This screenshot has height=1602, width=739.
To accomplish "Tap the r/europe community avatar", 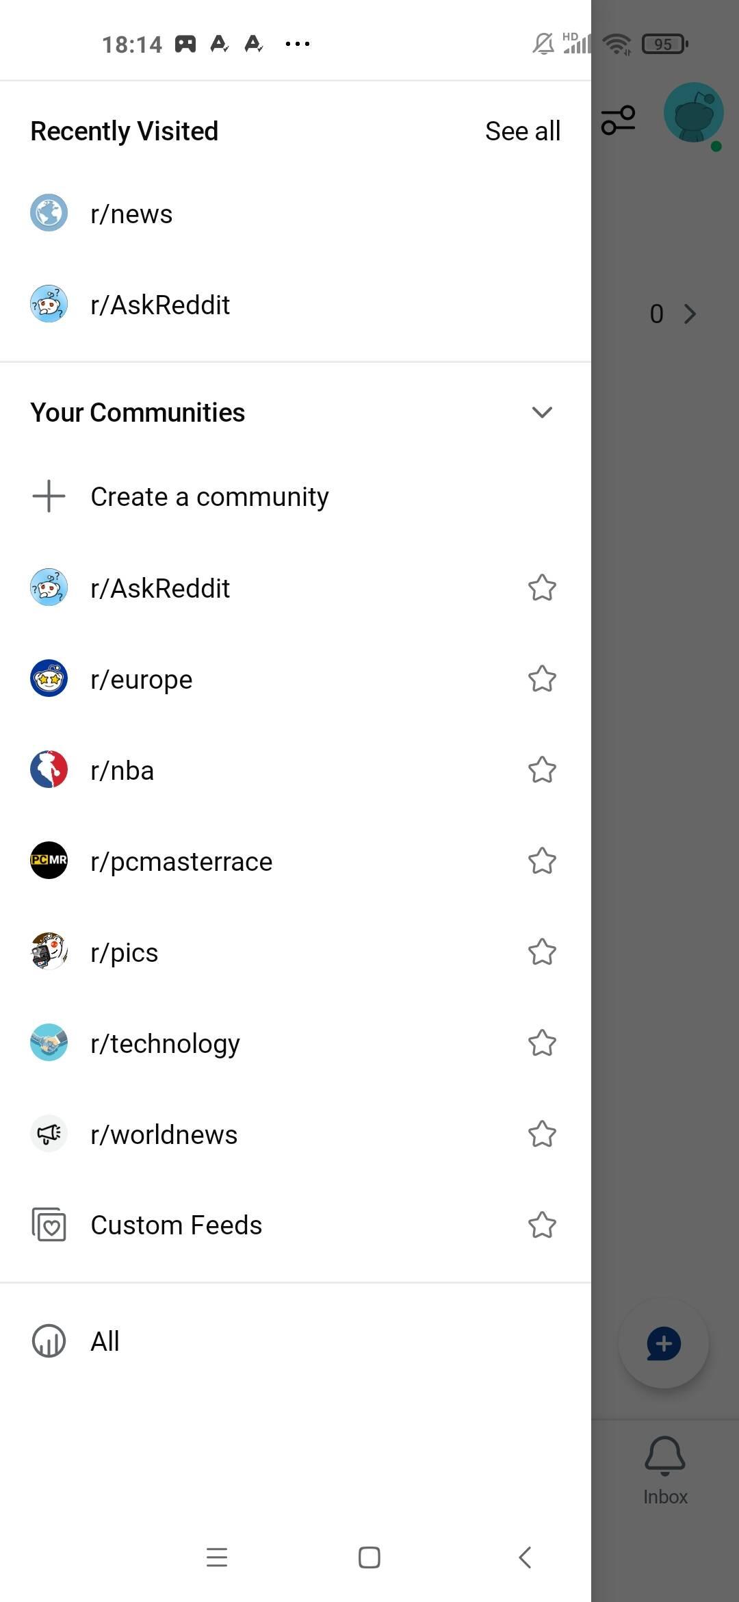I will click(49, 678).
